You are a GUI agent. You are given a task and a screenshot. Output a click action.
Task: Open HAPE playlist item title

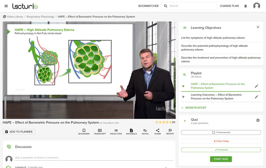[x=218, y=86]
